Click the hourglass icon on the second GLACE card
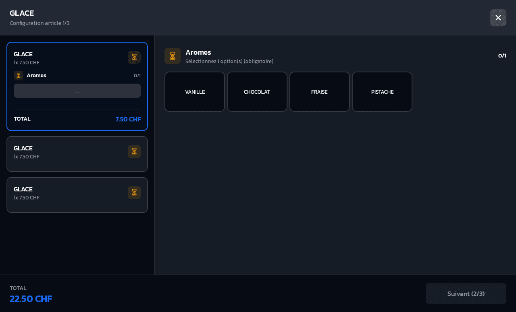 click(x=134, y=152)
